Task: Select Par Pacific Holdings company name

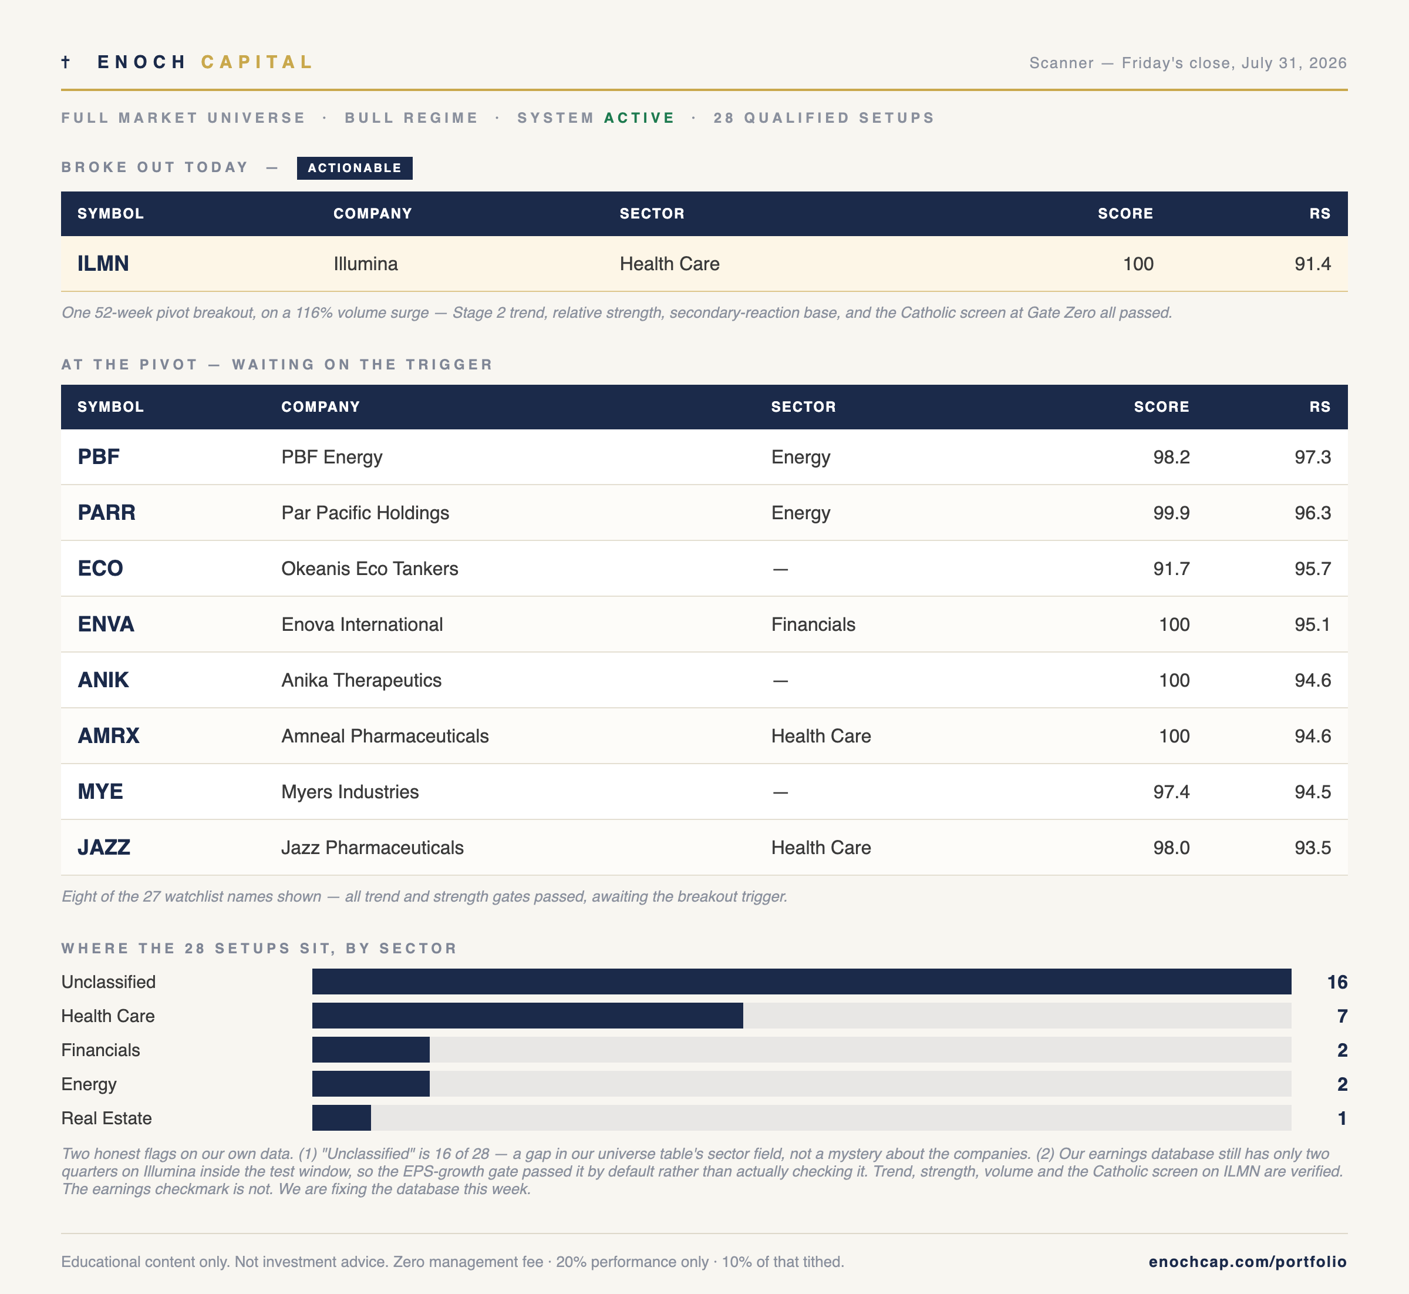Action: [365, 513]
